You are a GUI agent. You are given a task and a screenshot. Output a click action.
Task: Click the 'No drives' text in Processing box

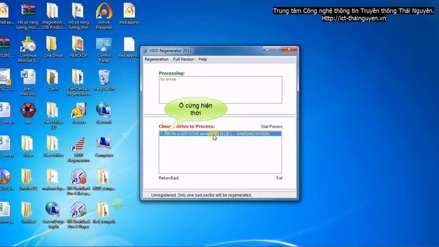(x=168, y=80)
